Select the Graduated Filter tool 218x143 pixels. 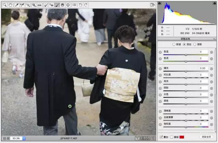point(63,5)
